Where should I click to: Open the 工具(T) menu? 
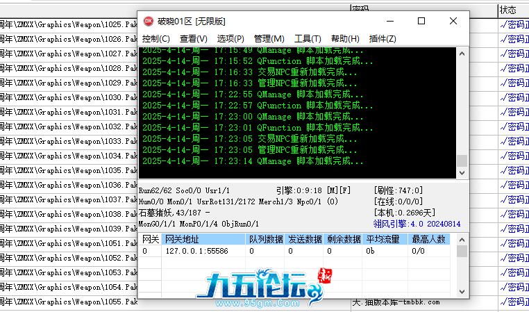click(308, 39)
